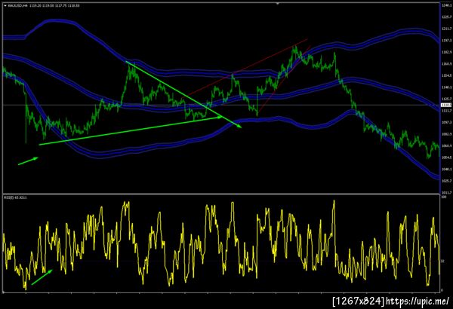Click the highlighted current price tag on axis
The image size is (453, 309).
pyautogui.click(x=446, y=105)
